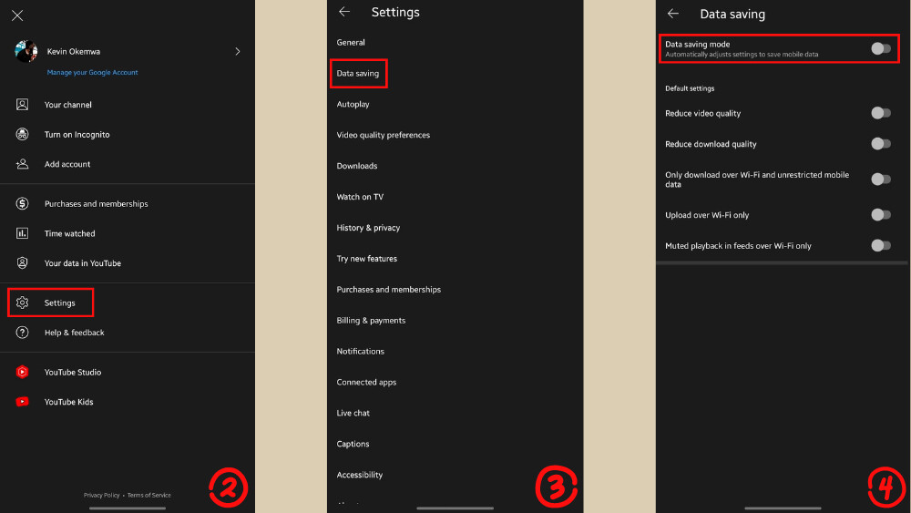Tap Kevin Okemwa profile avatar
Image resolution: width=911 pixels, height=513 pixels.
pos(26,52)
